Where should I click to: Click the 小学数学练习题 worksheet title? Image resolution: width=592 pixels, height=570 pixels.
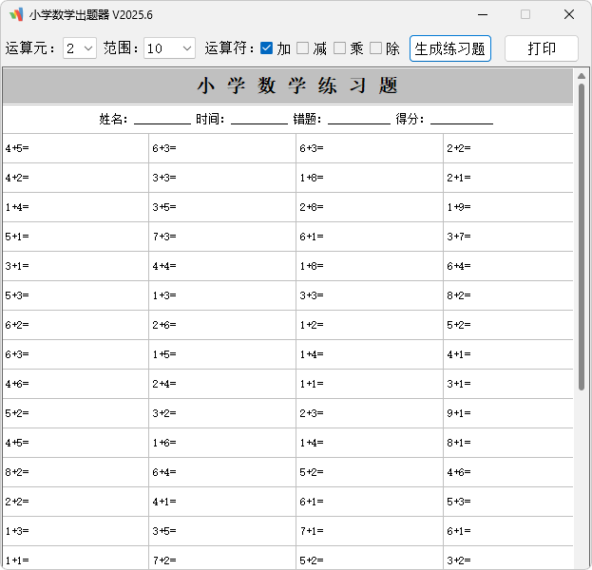tap(297, 85)
